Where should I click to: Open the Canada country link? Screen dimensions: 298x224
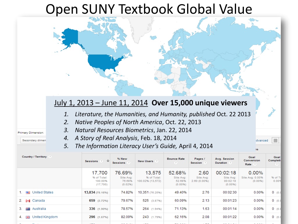pos(39,201)
